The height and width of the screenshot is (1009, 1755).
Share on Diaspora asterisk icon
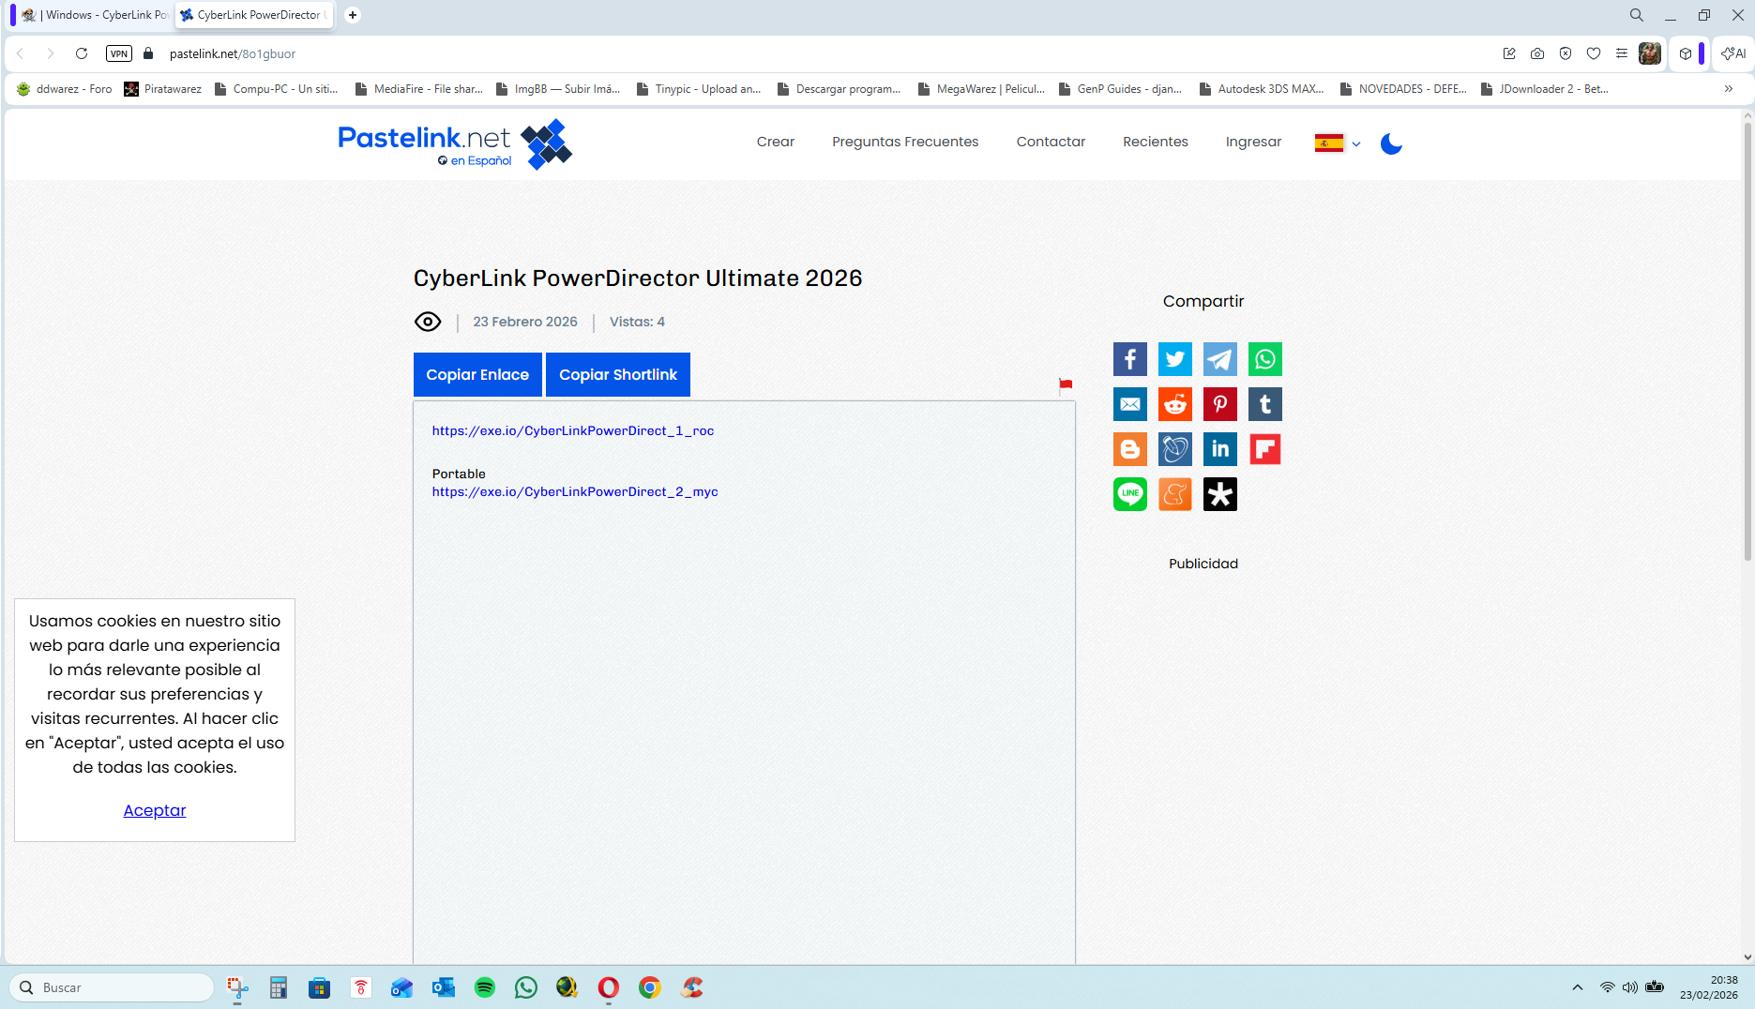coord(1219,494)
